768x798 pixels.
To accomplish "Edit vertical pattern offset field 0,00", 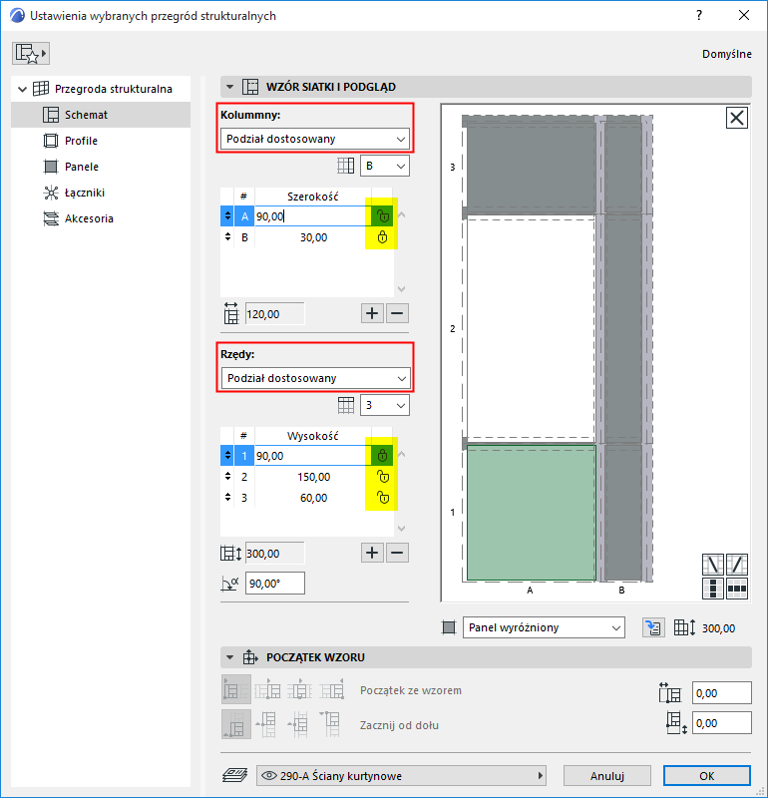I will [722, 723].
